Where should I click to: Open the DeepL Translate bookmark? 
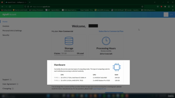coord(86,10)
